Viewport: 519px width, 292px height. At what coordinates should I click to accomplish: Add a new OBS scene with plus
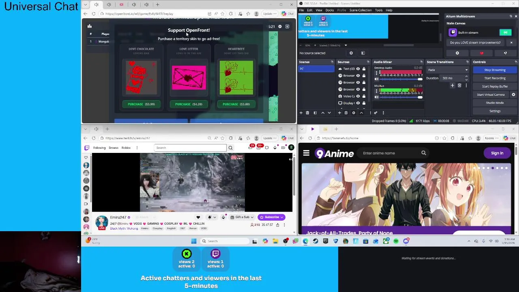click(301, 113)
